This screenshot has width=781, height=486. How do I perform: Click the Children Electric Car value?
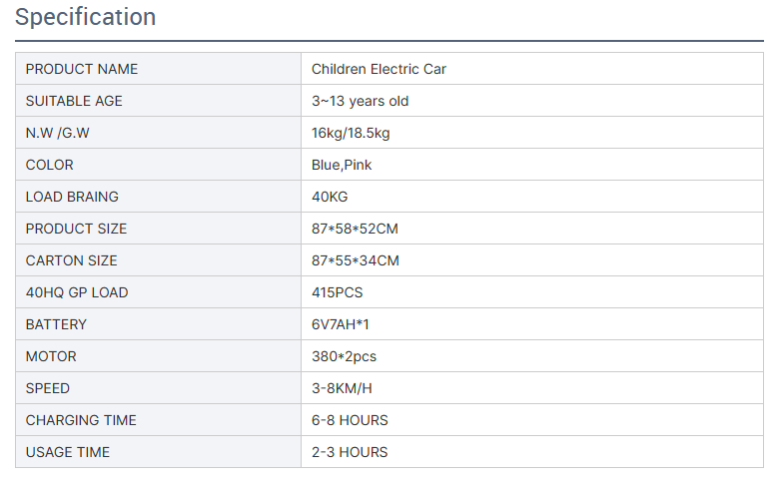click(x=379, y=69)
